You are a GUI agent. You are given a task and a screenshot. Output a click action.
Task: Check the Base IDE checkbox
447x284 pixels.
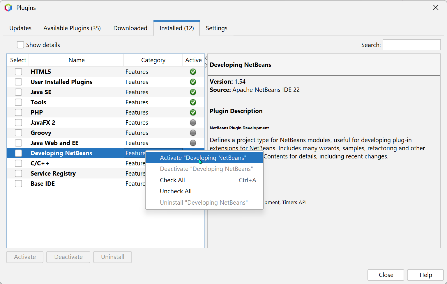(18, 184)
